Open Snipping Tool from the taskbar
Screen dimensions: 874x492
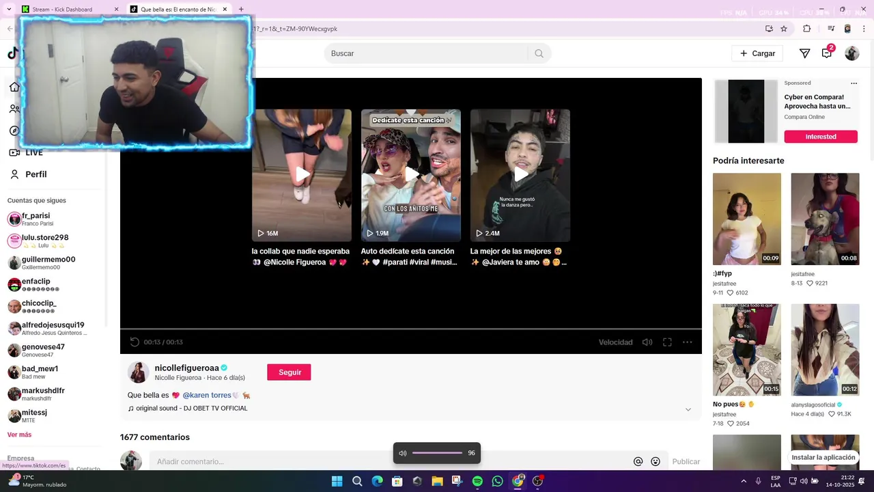point(457,481)
